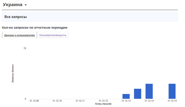Screen dimensions: 185x107
Task: Click the 31.12.12 axis date label
Action: (103, 101)
